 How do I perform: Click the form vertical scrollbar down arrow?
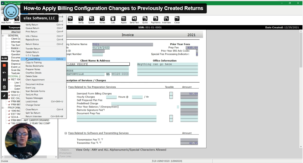301,146
